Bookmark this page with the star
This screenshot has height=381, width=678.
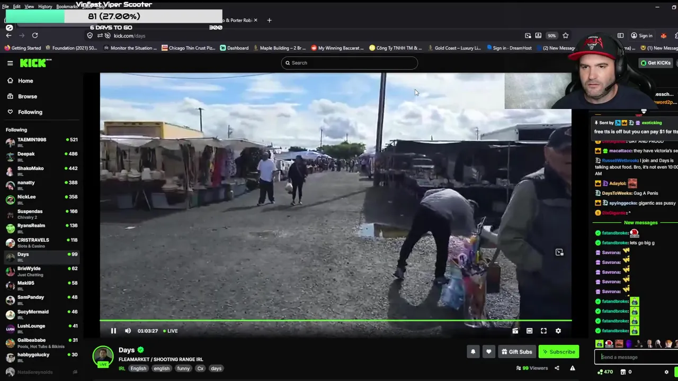click(566, 35)
